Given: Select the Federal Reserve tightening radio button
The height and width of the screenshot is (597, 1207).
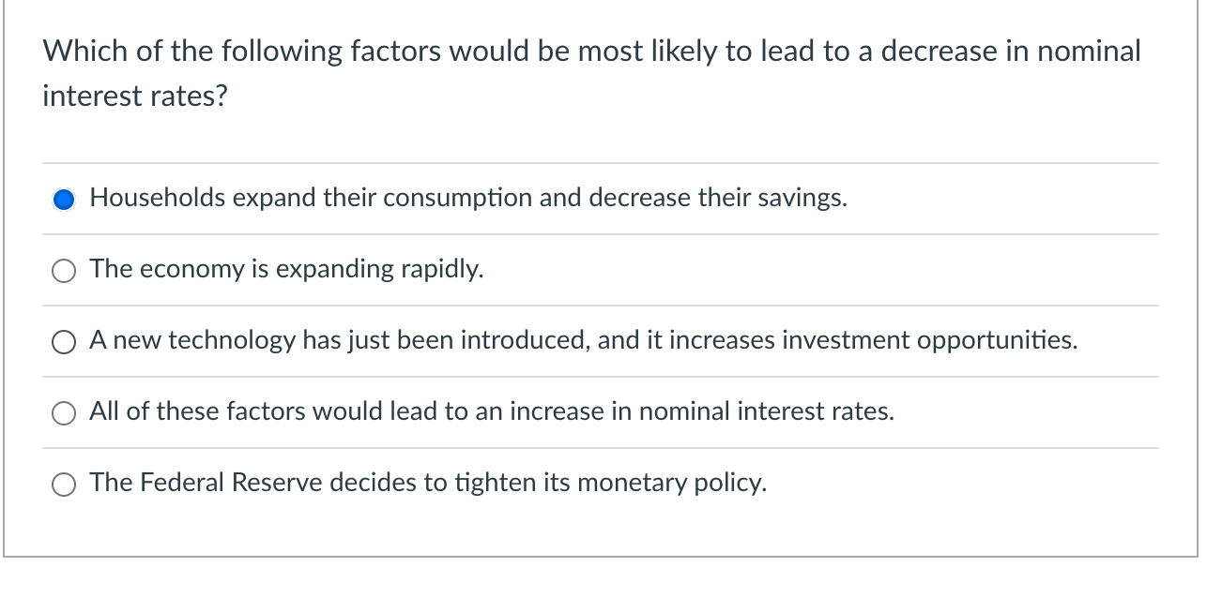Looking at the screenshot, I should (x=64, y=484).
